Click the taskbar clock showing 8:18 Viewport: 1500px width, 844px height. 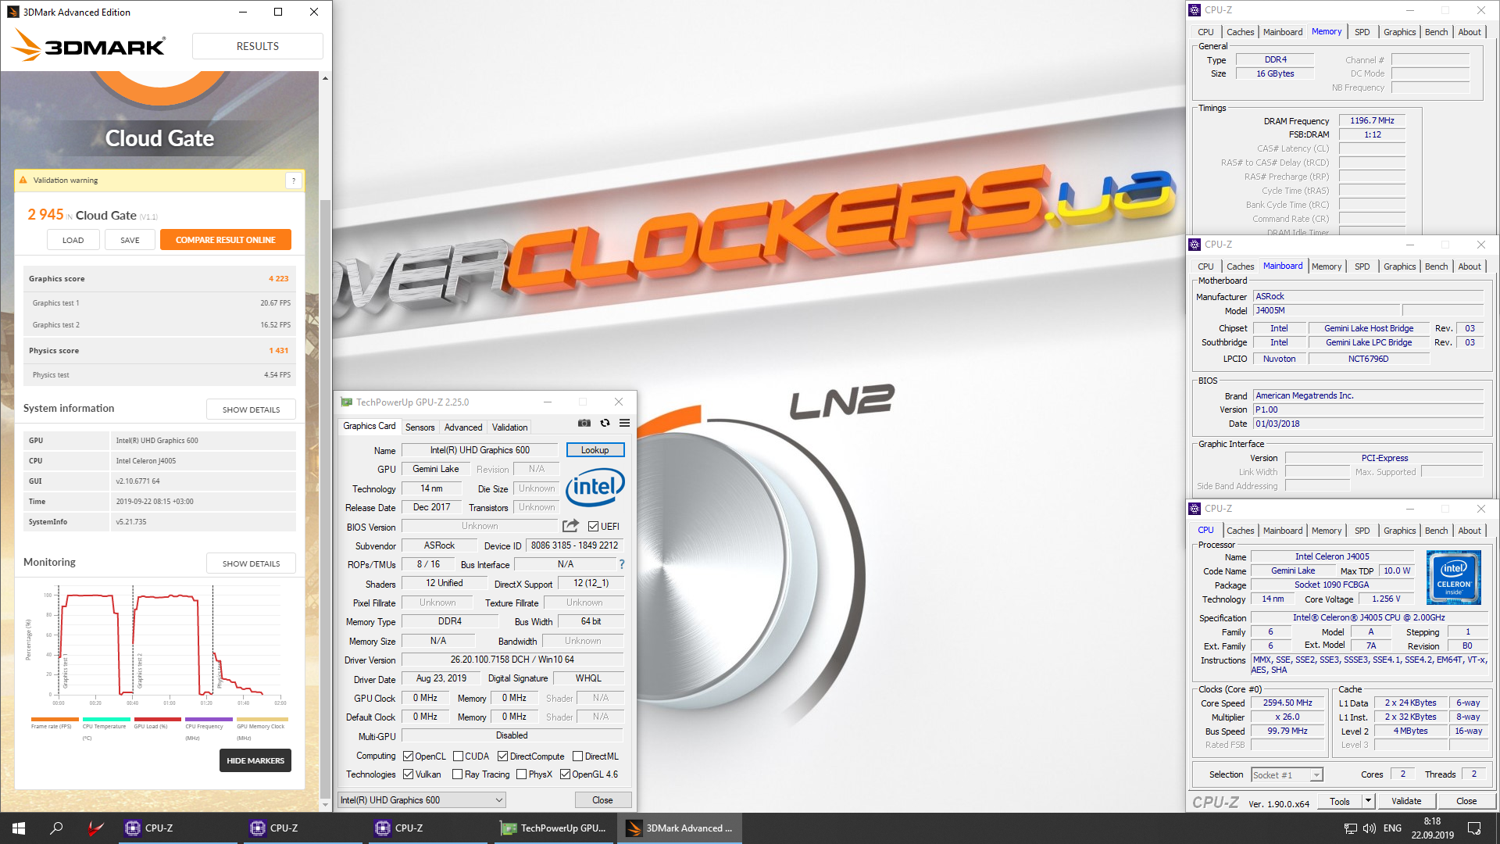point(1432,828)
